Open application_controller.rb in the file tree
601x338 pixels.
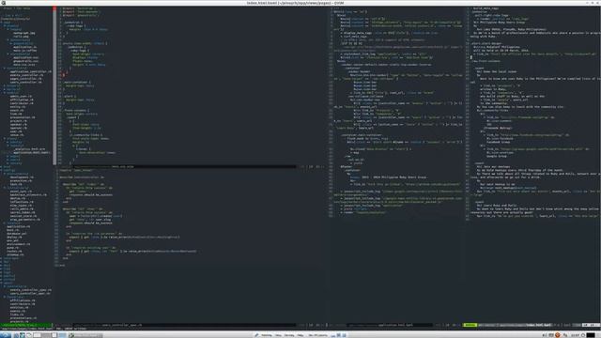pyautogui.click(x=31, y=71)
